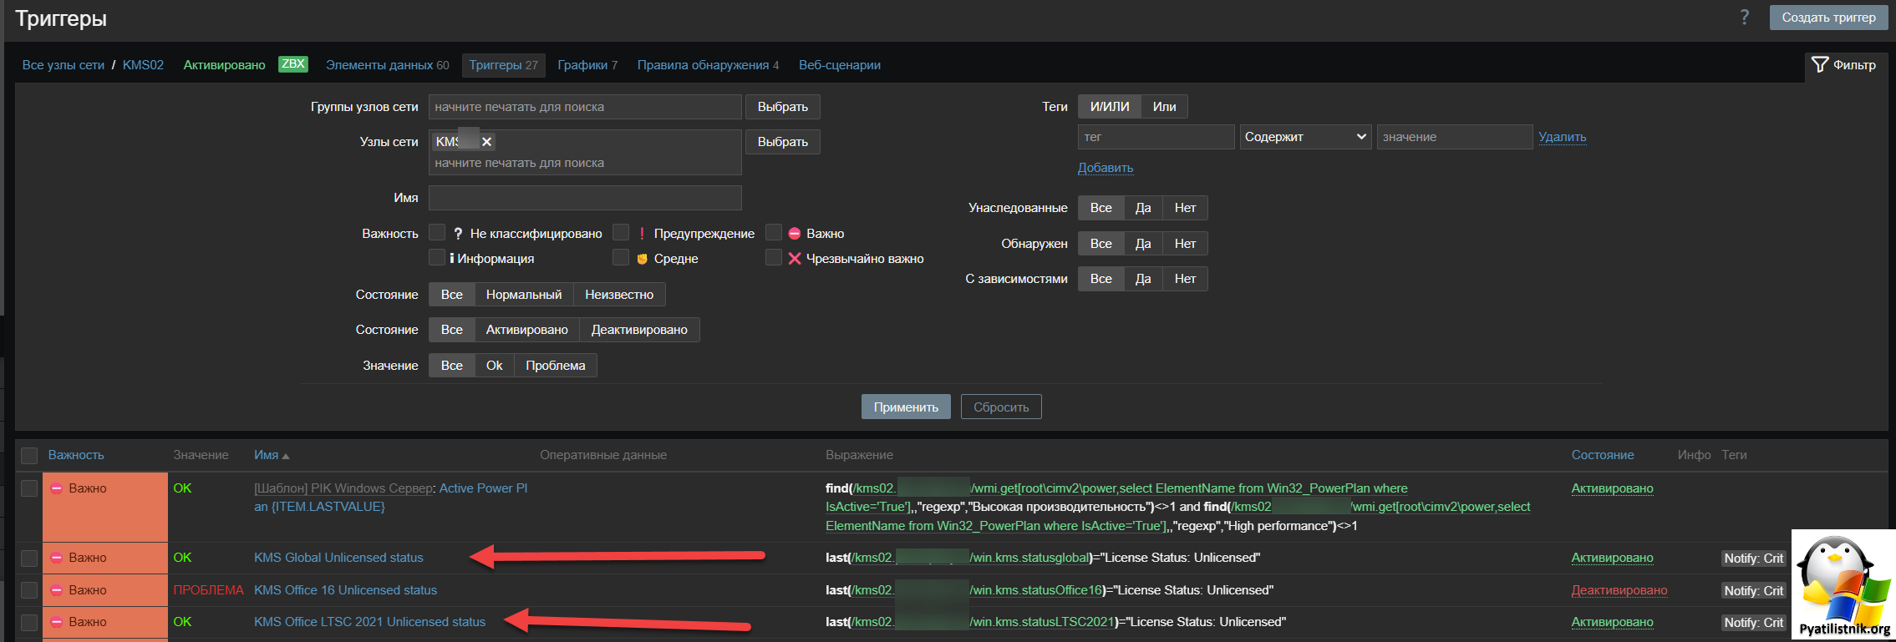
Task: Enable the Предупреждение severity checkbox
Action: point(621,232)
